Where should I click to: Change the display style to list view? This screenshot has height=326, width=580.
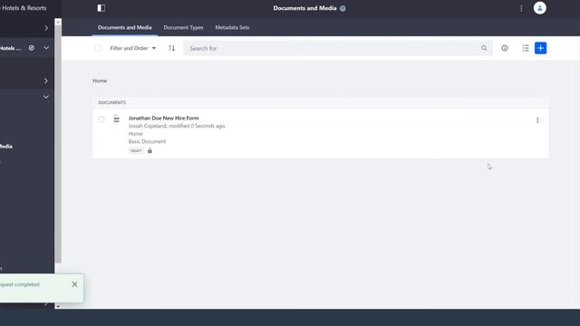[526, 48]
